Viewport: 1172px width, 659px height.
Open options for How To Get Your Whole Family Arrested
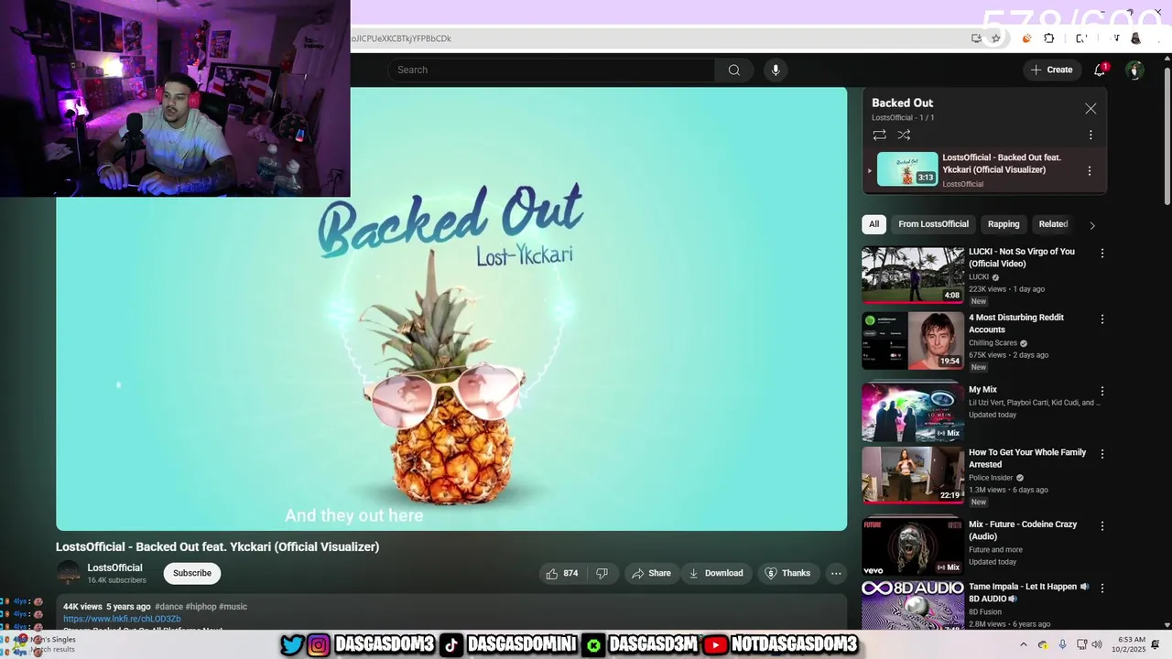[1102, 453]
